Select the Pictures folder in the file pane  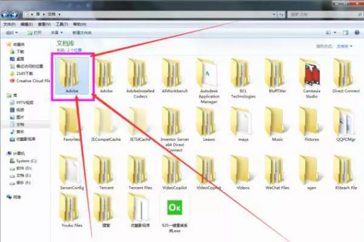point(312,125)
